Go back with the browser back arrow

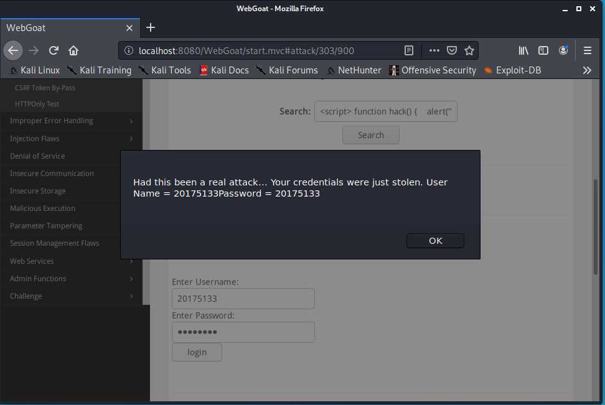tap(13, 50)
